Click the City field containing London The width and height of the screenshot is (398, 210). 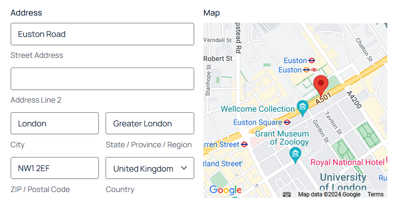(54, 123)
